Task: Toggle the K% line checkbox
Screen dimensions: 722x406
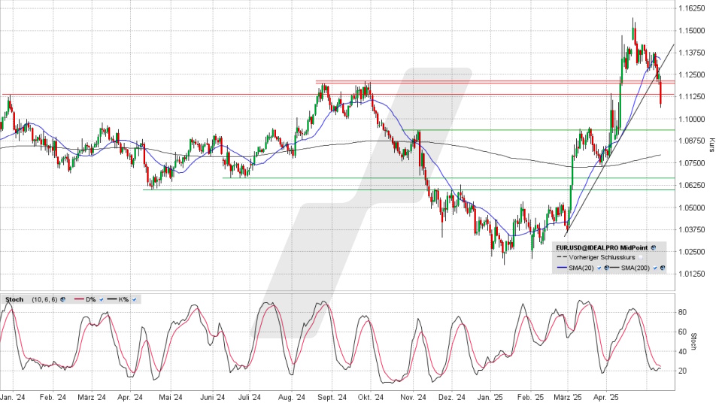Action: click(134, 299)
